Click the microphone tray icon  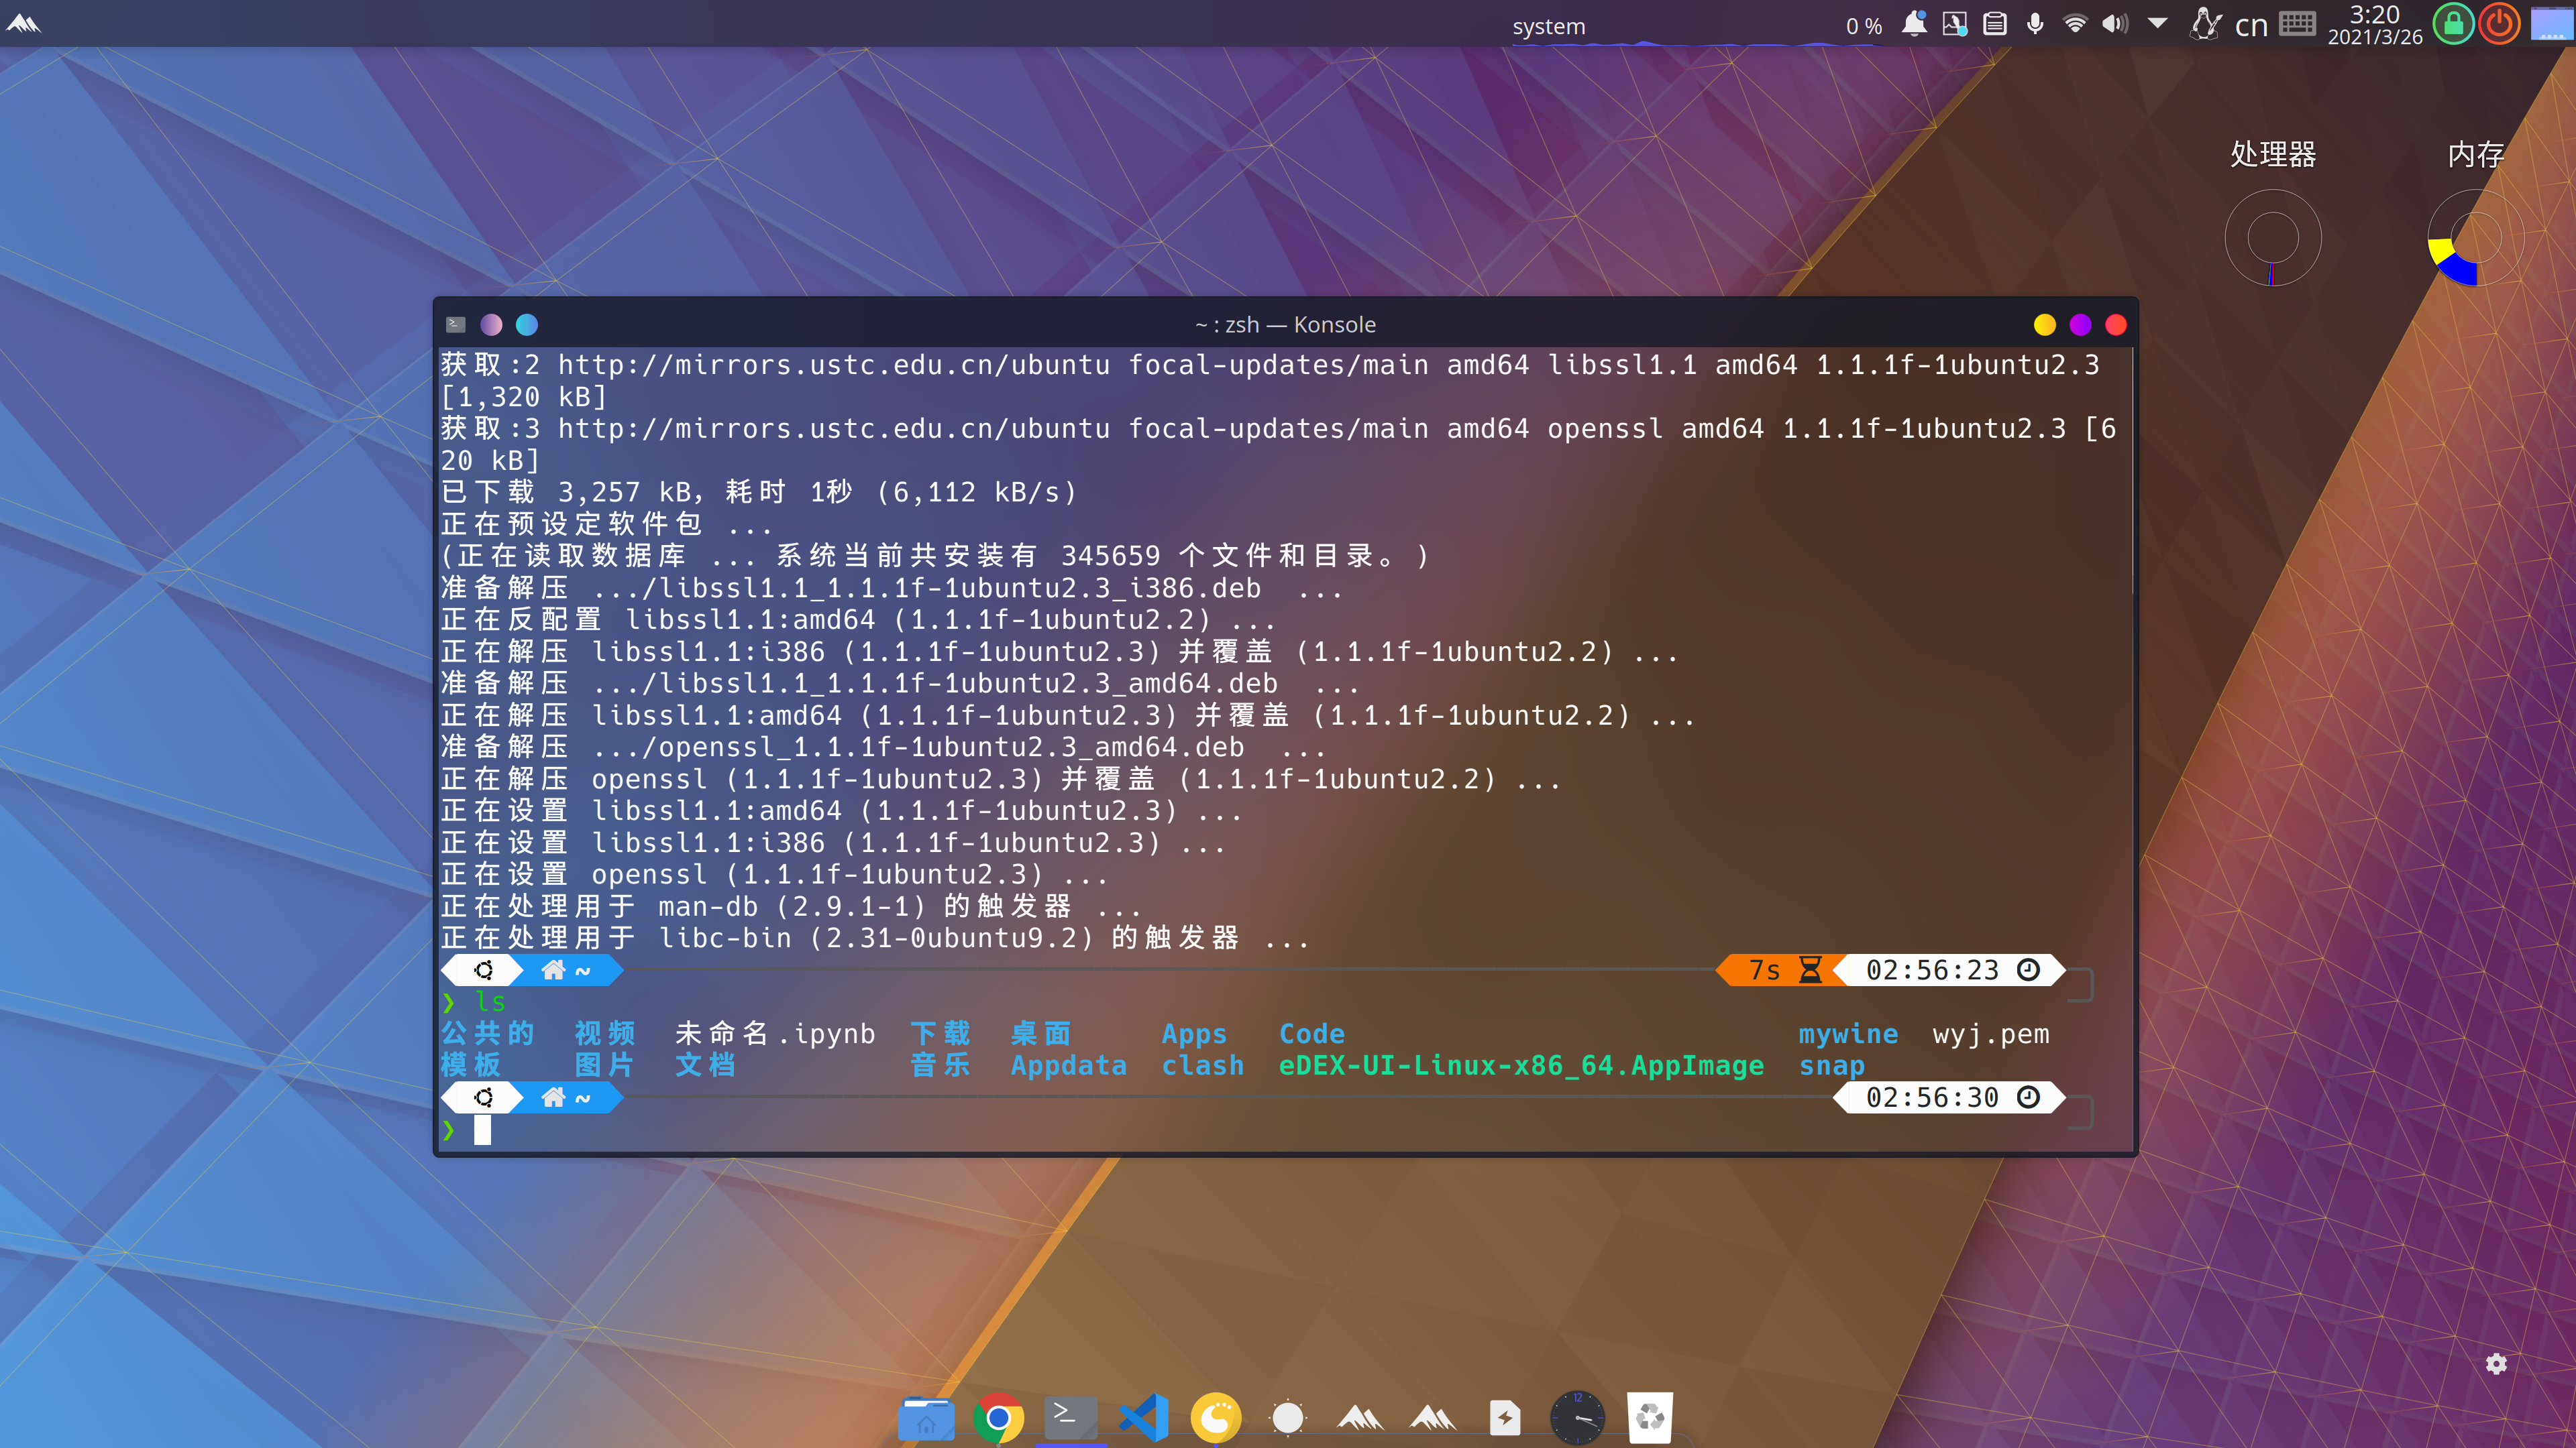tap(2035, 24)
